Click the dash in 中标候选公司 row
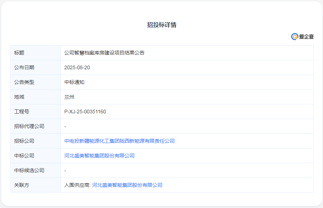The width and height of the screenshot is (323, 208). click(x=66, y=170)
